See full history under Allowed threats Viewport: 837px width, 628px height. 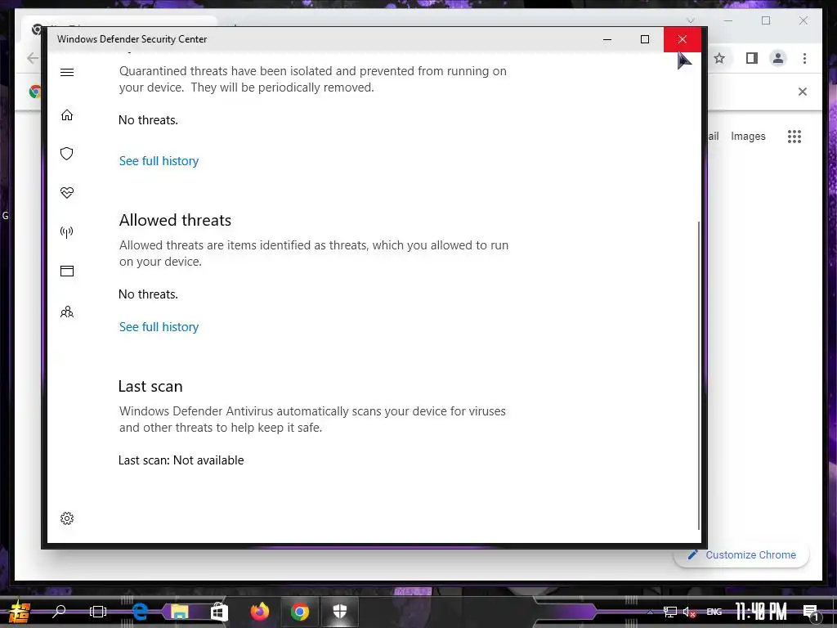point(159,327)
